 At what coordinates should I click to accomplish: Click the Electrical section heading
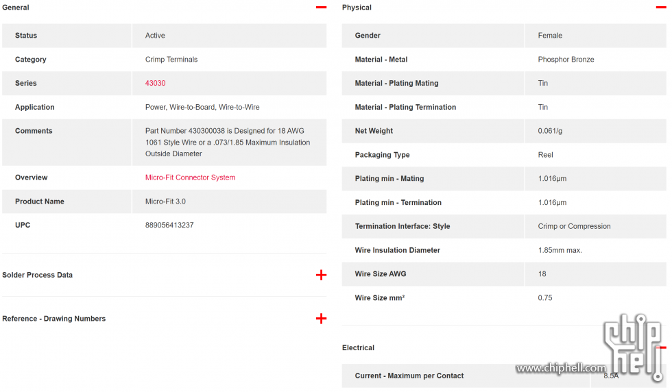[x=358, y=347]
